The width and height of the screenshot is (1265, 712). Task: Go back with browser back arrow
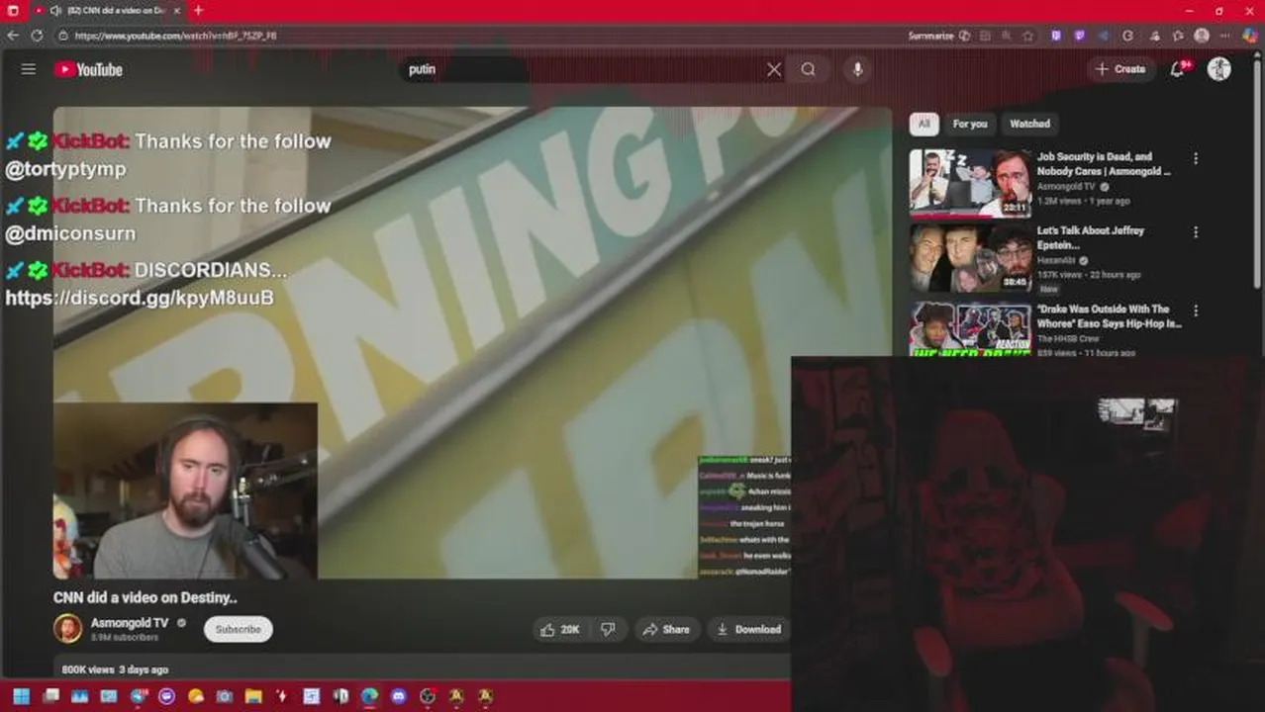tap(13, 36)
